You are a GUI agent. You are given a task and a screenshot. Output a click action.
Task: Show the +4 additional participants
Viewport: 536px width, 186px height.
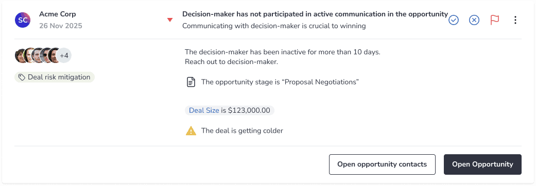(x=64, y=55)
